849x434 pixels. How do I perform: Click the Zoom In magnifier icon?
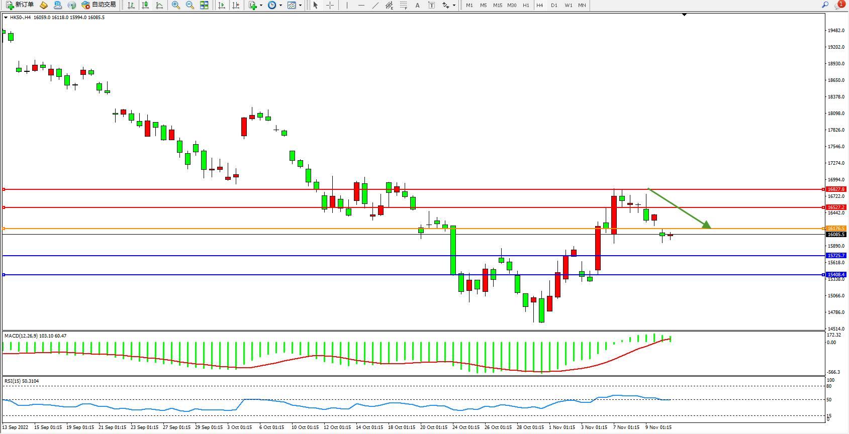coord(176,5)
